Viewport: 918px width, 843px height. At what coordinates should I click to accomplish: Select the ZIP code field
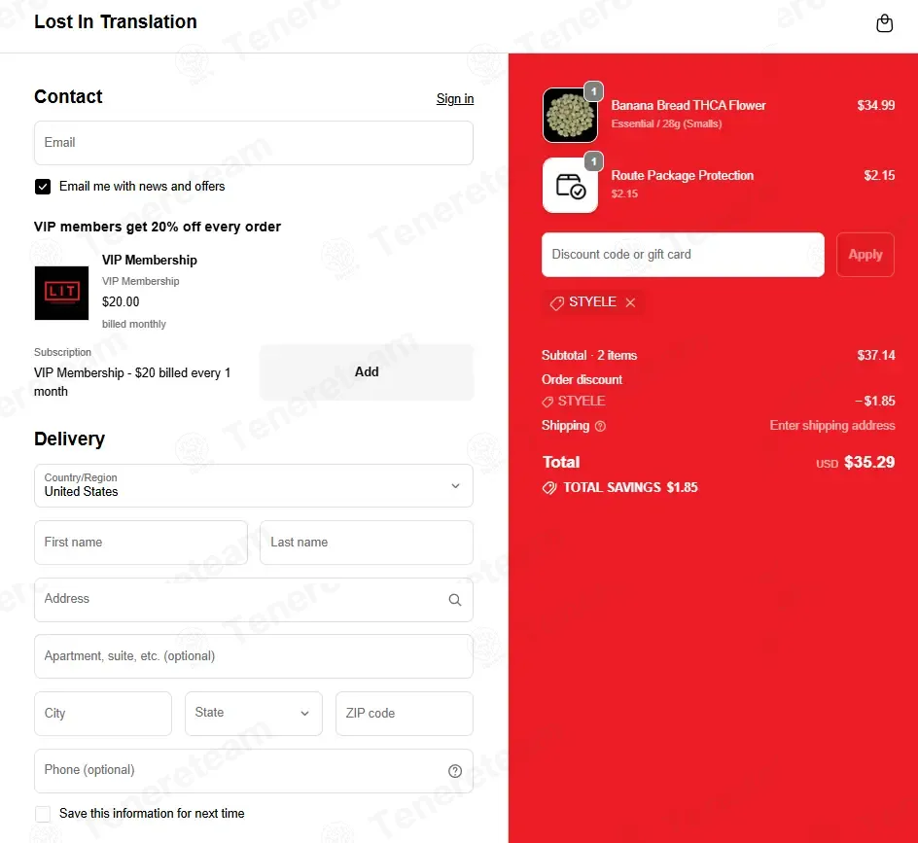point(404,713)
